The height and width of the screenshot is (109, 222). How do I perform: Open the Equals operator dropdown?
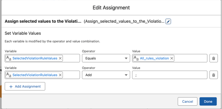[x=106, y=58]
